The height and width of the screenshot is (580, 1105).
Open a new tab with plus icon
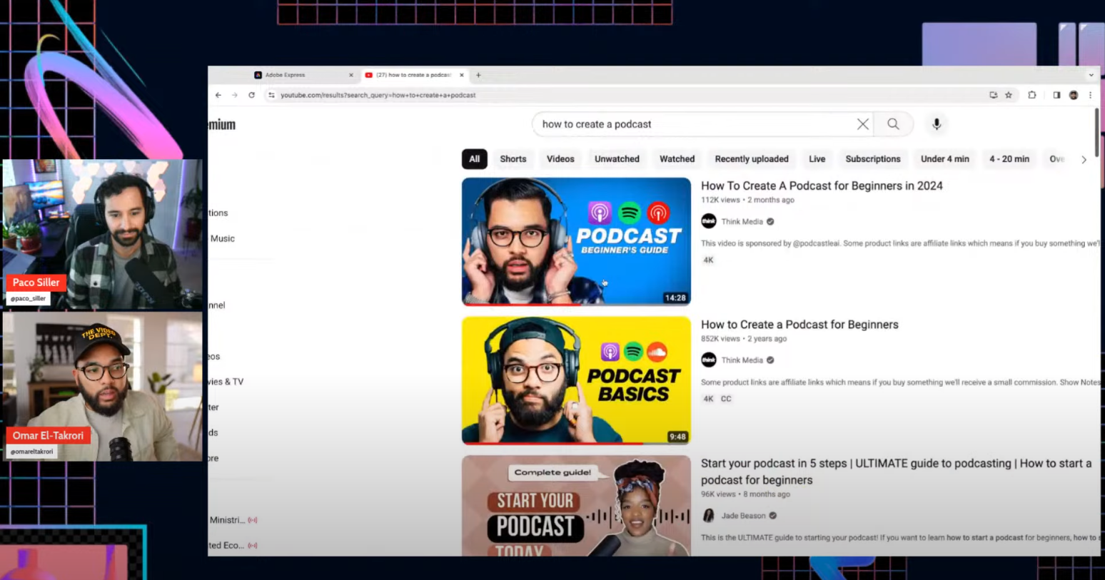pos(478,75)
